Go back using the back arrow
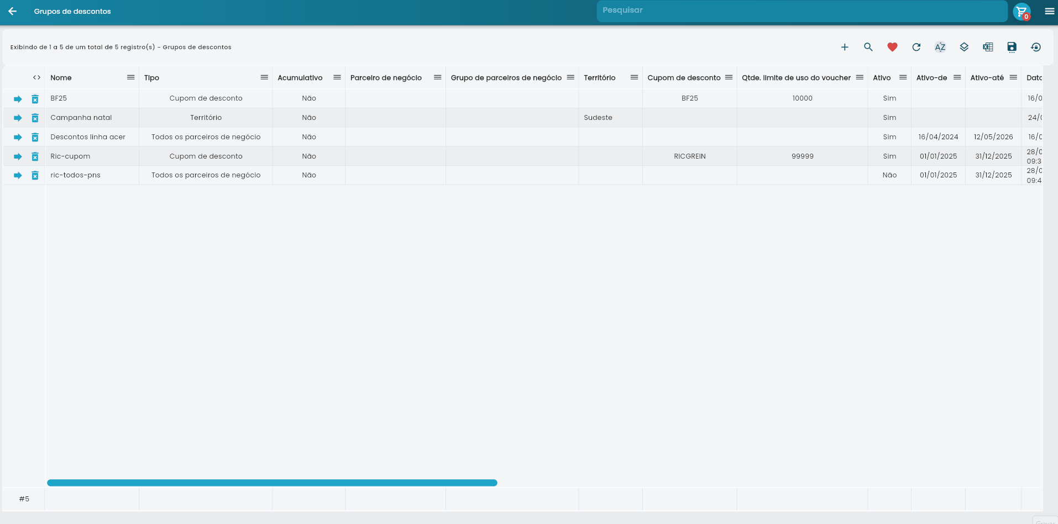This screenshot has height=524, width=1058. 12,11
